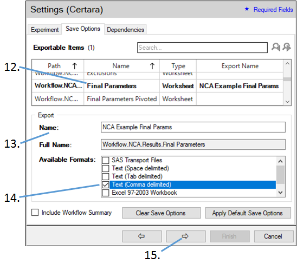The width and height of the screenshot is (297, 264).
Task: Sort by Path column arrow
Action: coord(75,66)
